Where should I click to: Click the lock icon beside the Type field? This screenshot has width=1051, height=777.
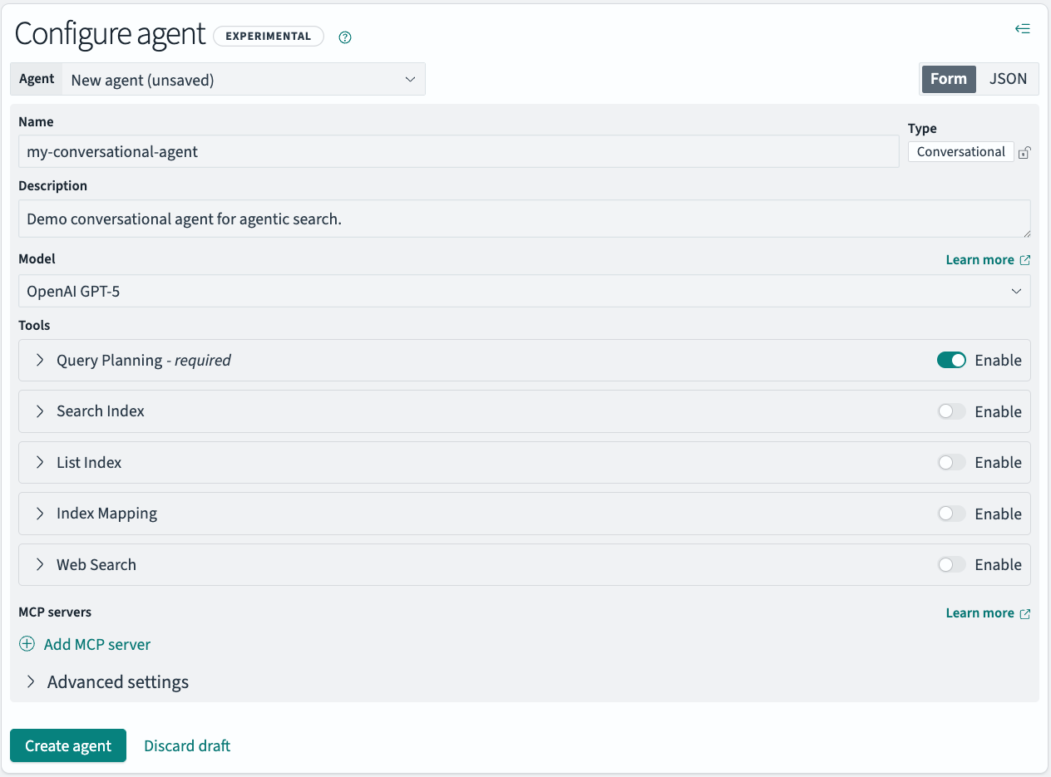coord(1024,152)
